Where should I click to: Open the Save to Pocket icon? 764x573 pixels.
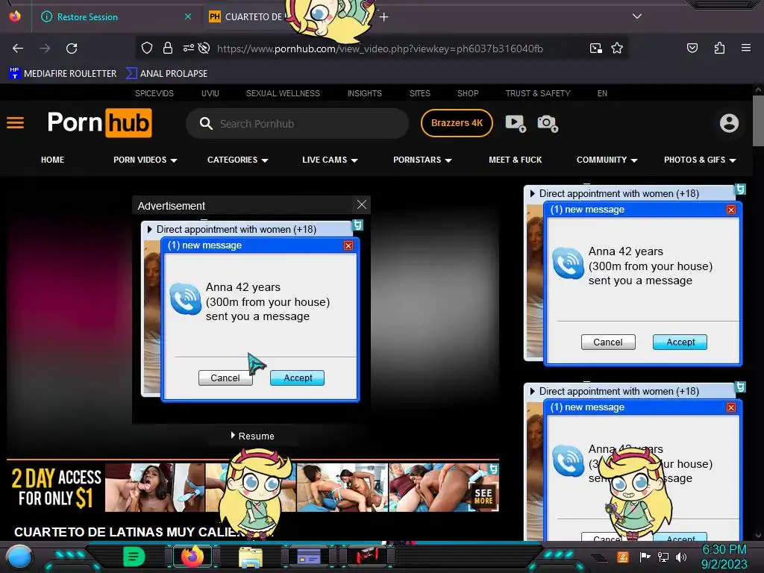click(x=692, y=48)
